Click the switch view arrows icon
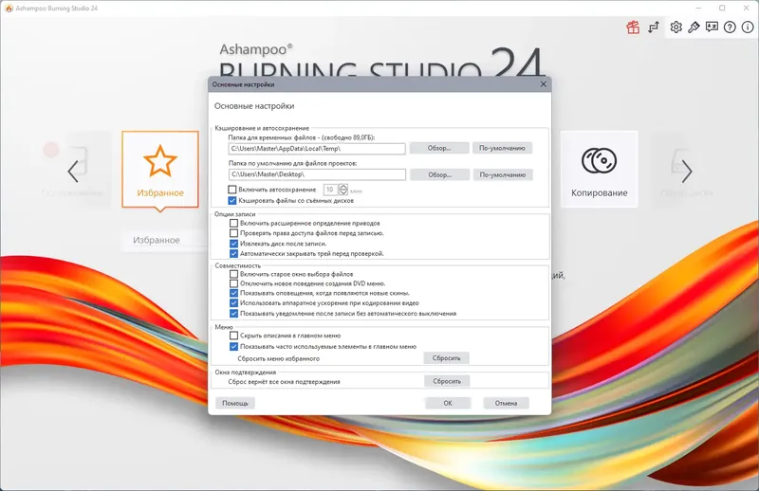759x491 pixels. coord(654,27)
